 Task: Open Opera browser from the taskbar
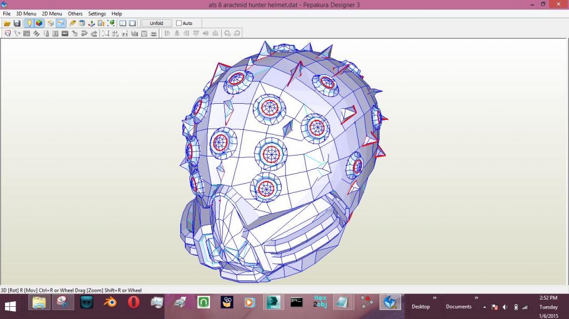click(x=133, y=302)
